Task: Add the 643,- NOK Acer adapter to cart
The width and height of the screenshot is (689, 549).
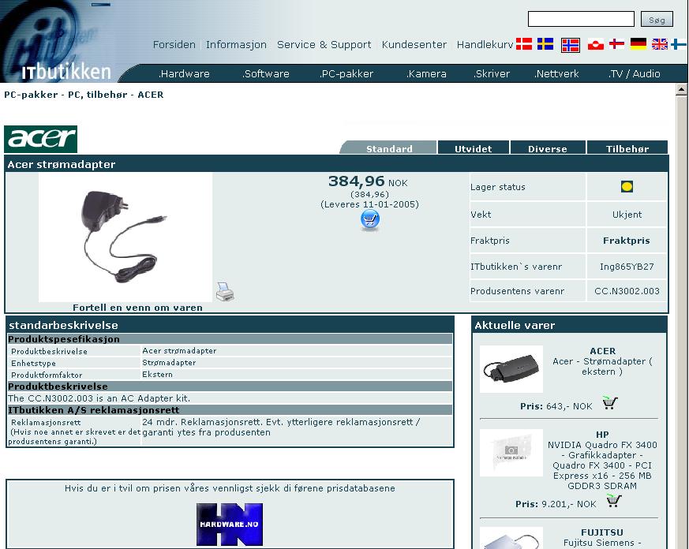Action: (610, 403)
